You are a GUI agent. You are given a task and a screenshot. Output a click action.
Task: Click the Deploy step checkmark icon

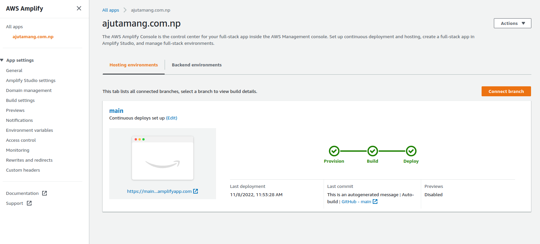tap(411, 151)
